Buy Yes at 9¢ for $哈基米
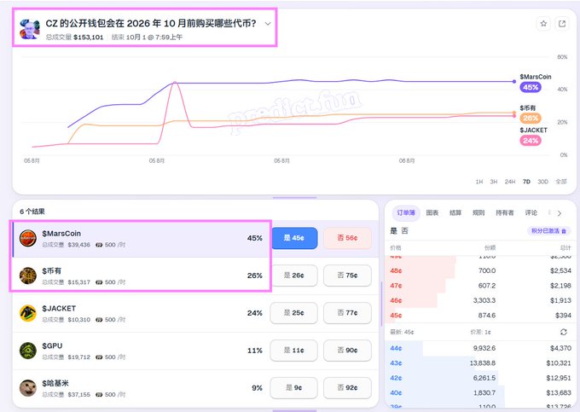Viewport: 580px width, 412px height. [x=293, y=387]
